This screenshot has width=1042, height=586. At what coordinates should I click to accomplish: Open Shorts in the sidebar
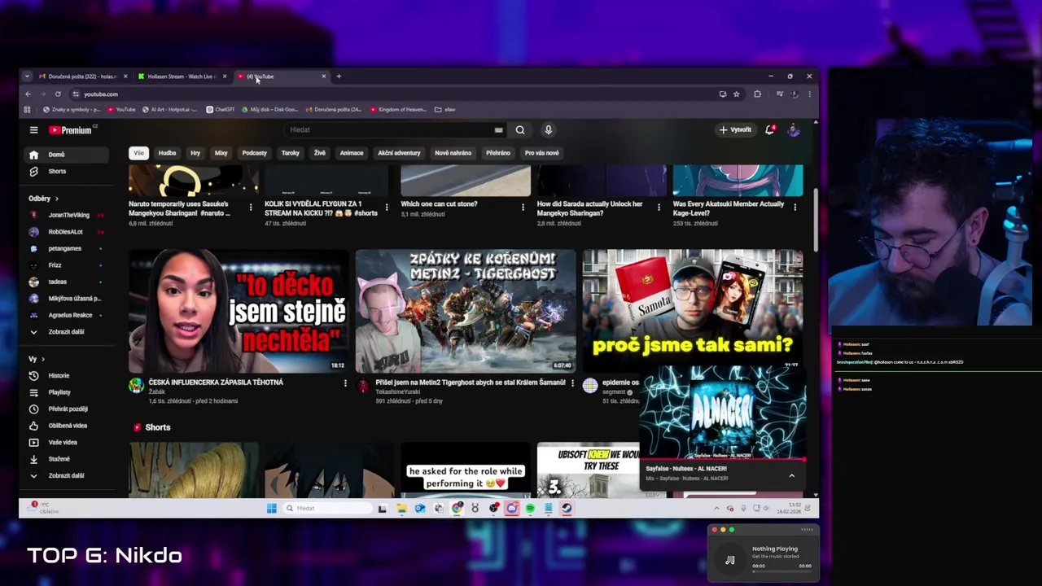(68, 171)
